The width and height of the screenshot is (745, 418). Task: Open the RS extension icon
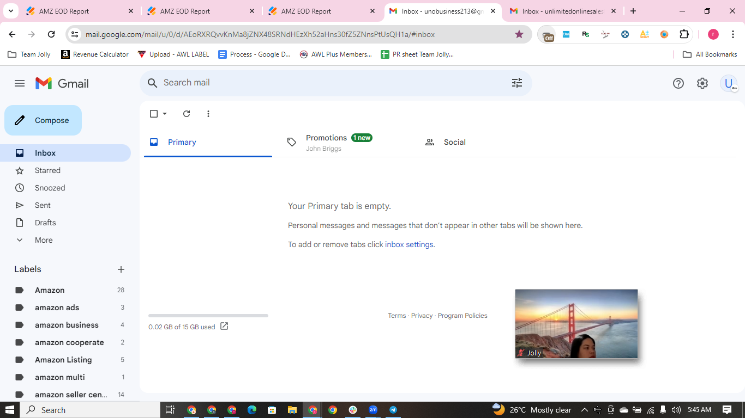click(586, 34)
